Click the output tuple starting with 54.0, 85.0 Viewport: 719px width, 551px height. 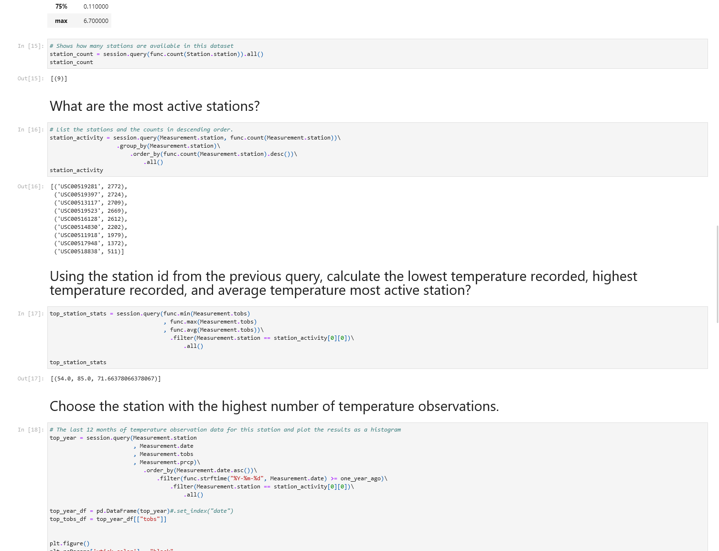(106, 378)
